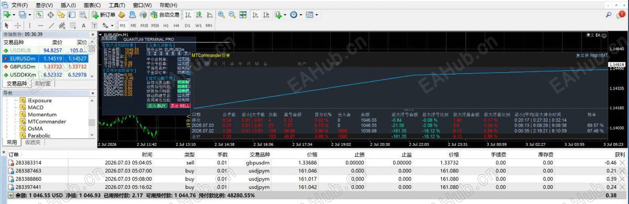629x204 pixels.
Task: Select the horizontal line drawing tool
Action: click(x=41, y=25)
